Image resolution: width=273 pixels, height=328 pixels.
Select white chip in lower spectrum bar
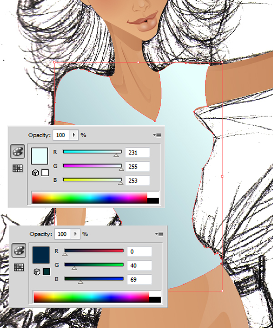[x=155, y=294]
